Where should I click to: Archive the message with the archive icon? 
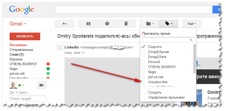[88, 24]
